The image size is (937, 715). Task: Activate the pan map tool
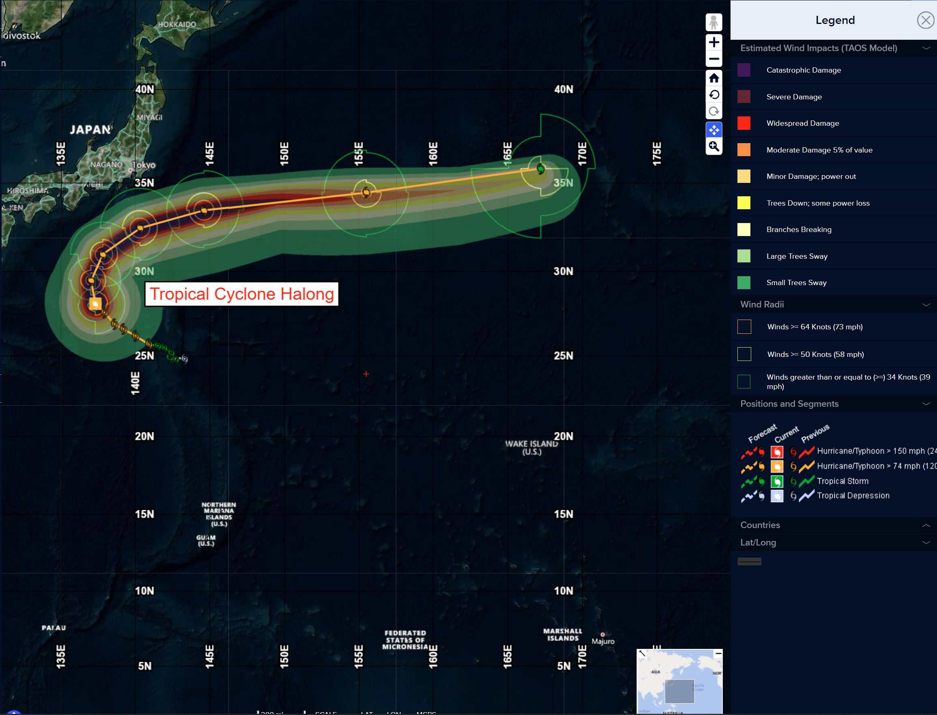point(714,129)
